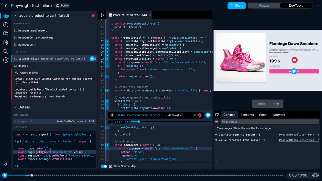The height and width of the screenshot is (181, 322).
Task: Collapse the Details section
Action: [15, 107]
